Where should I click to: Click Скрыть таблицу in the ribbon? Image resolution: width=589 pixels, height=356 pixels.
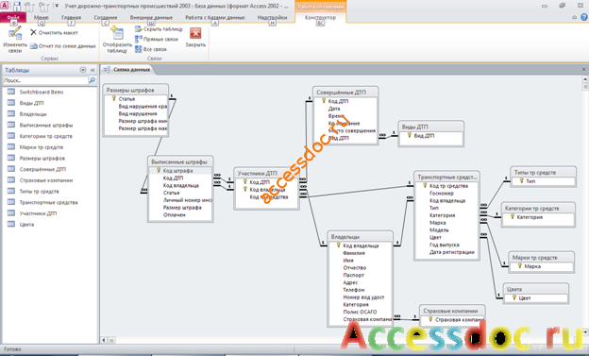pos(159,29)
